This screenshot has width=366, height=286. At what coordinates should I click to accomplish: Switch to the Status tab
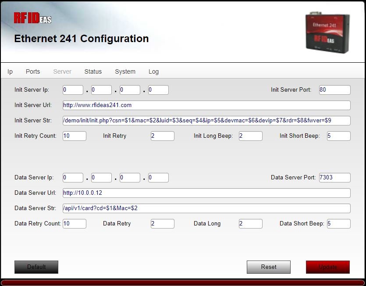point(93,71)
